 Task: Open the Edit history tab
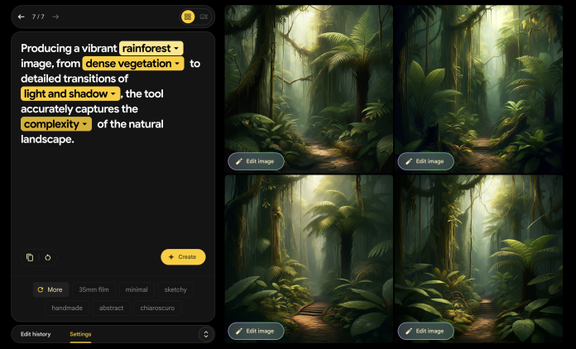click(36, 334)
